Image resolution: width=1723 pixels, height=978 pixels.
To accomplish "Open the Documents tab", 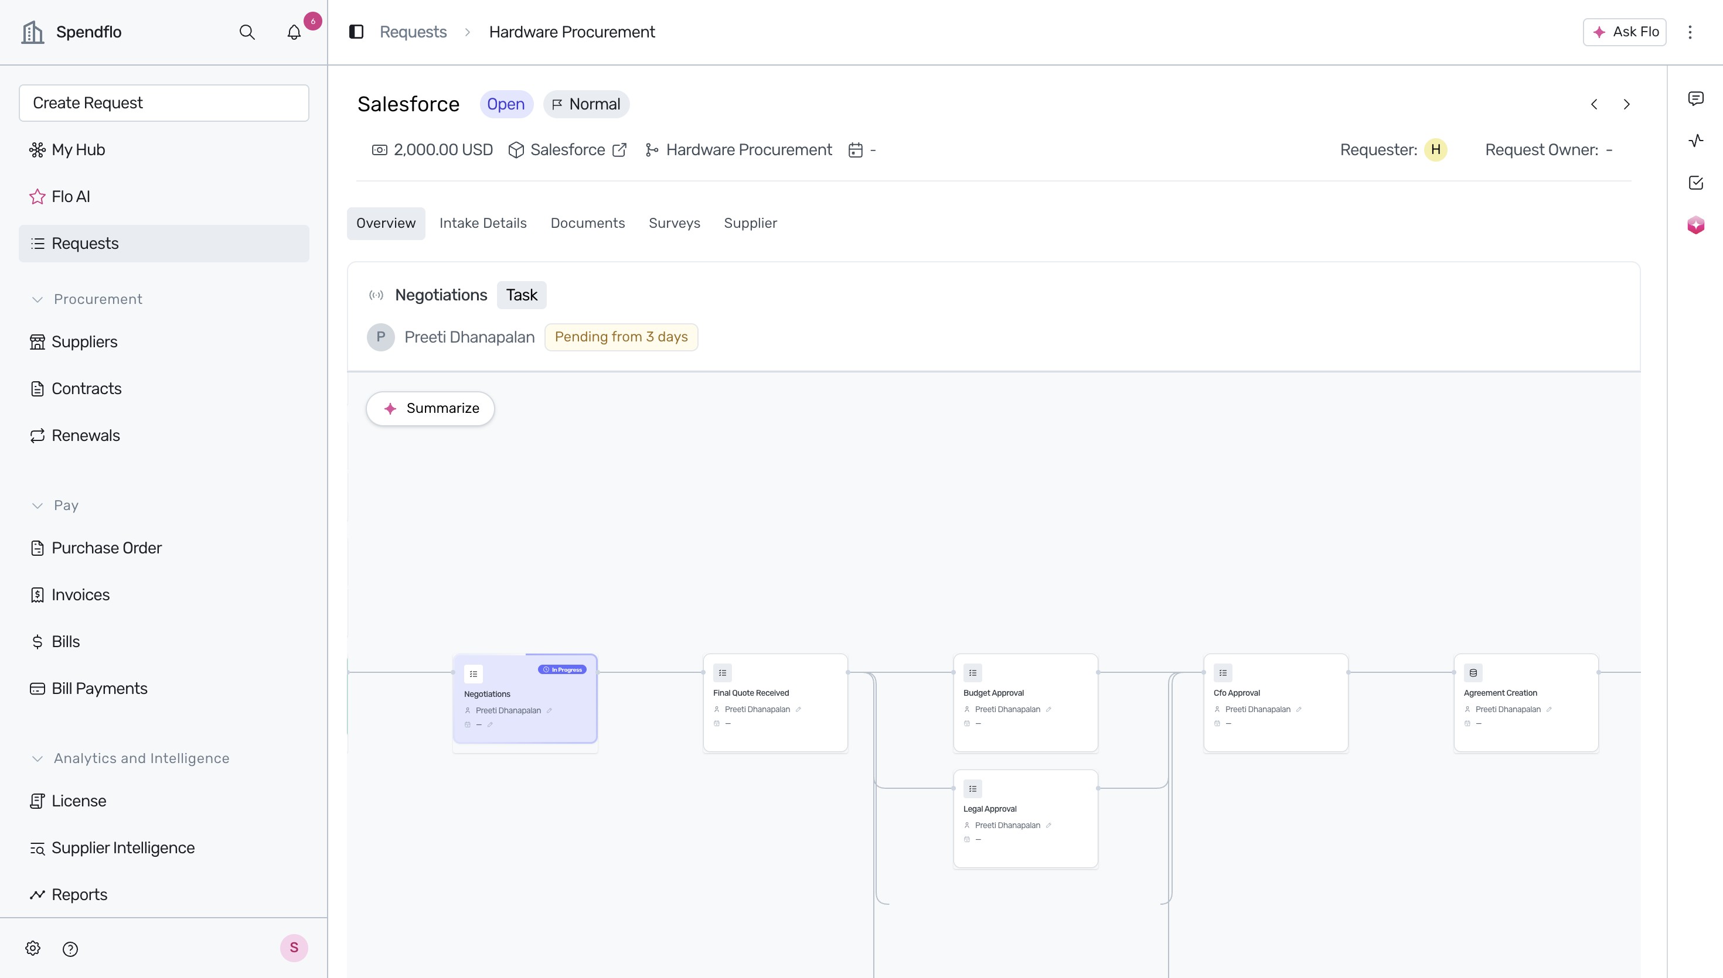I will pos(587,223).
